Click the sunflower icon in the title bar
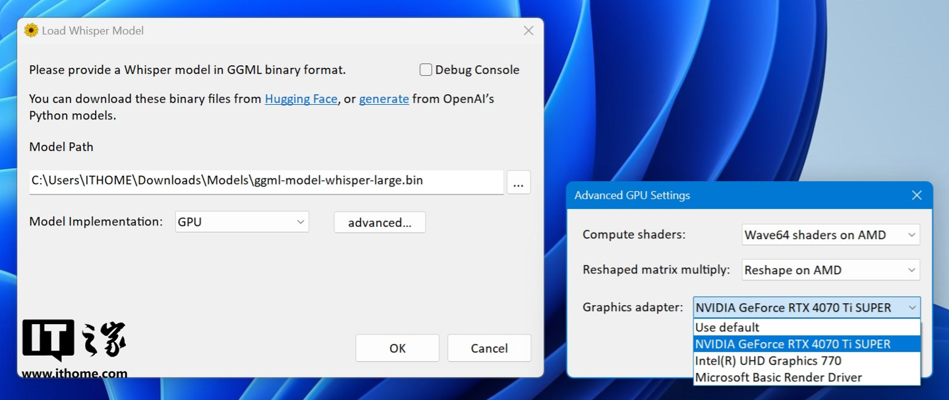The width and height of the screenshot is (949, 400). click(x=31, y=30)
